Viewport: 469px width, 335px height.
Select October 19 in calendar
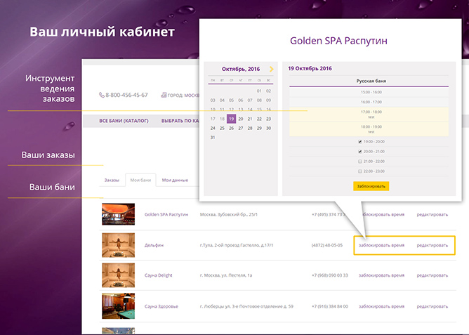tap(231, 119)
